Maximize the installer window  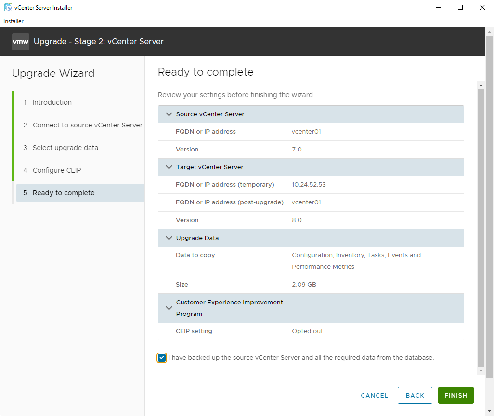(460, 7)
